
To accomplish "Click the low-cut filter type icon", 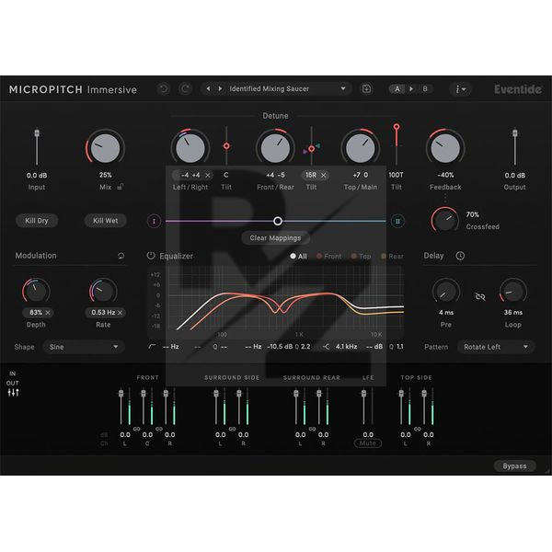I will point(152,347).
